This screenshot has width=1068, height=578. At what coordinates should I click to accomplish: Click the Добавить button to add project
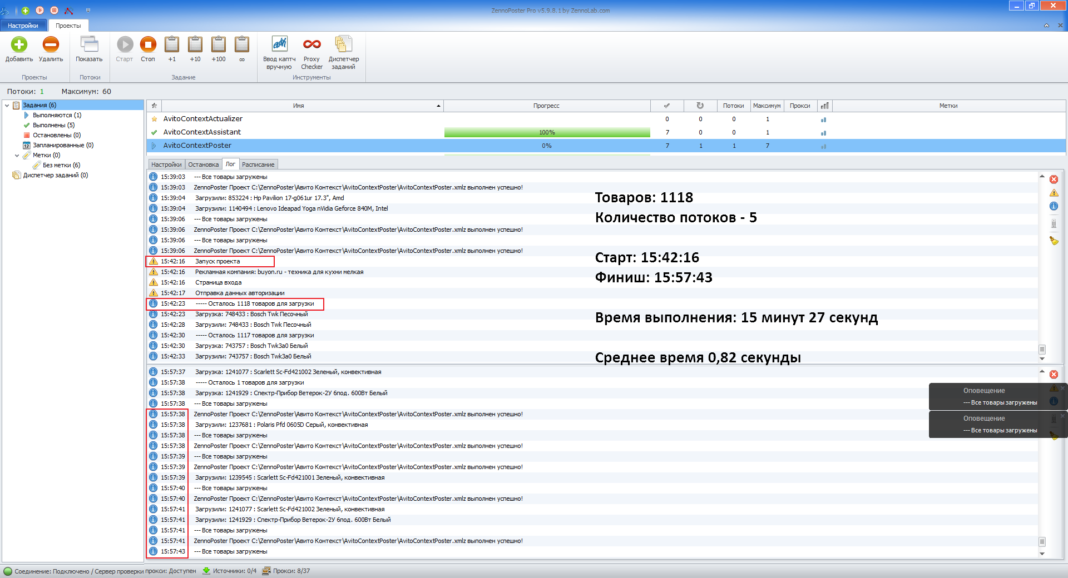(x=18, y=49)
